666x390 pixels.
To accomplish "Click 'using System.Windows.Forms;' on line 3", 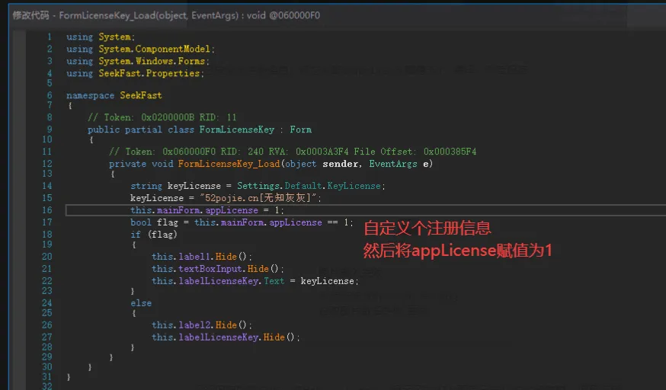I will (138, 61).
